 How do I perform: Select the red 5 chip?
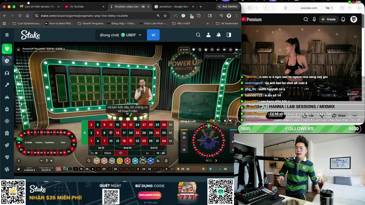(x=127, y=161)
